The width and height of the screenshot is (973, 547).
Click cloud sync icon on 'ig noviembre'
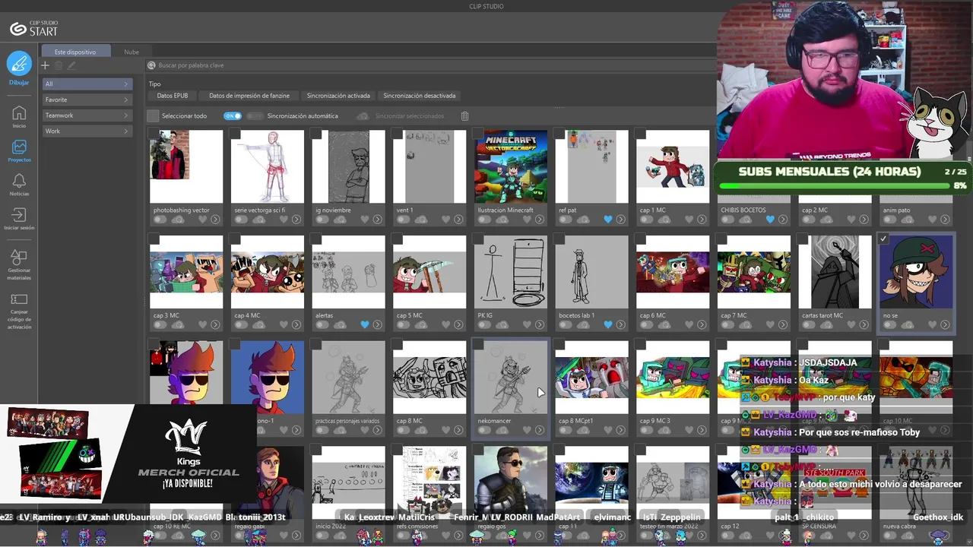(x=340, y=220)
